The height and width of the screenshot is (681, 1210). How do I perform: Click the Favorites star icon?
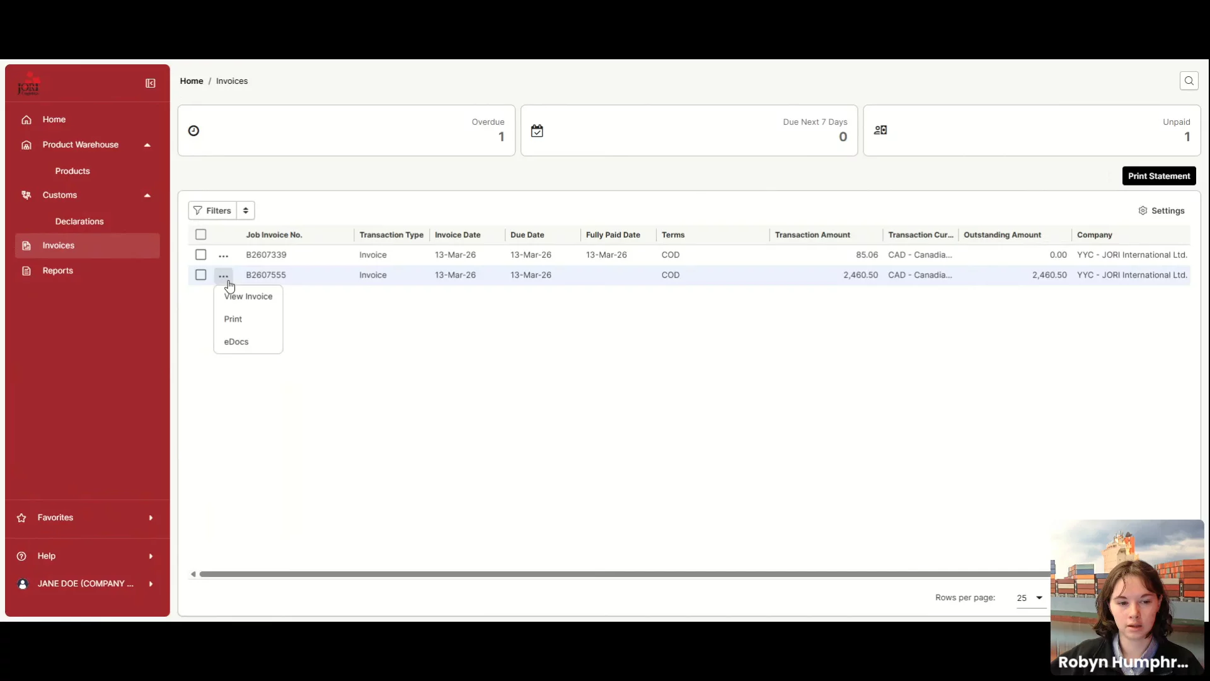[21, 518]
